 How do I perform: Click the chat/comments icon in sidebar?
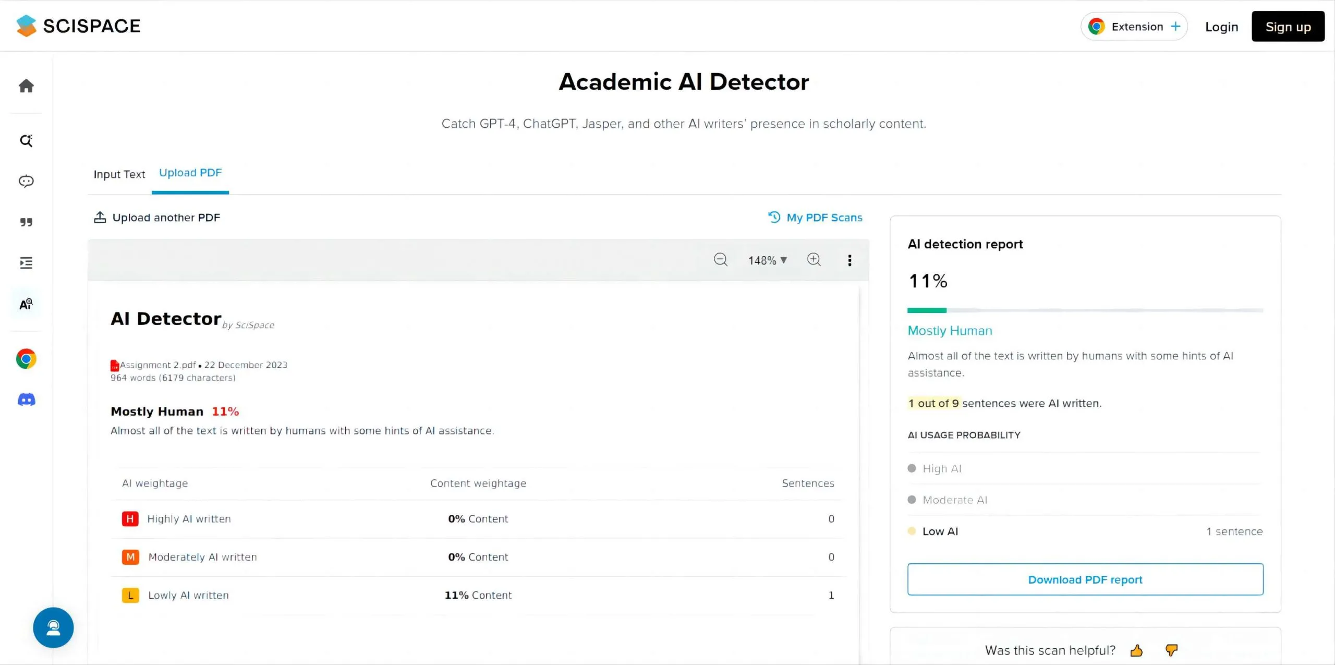[27, 180]
